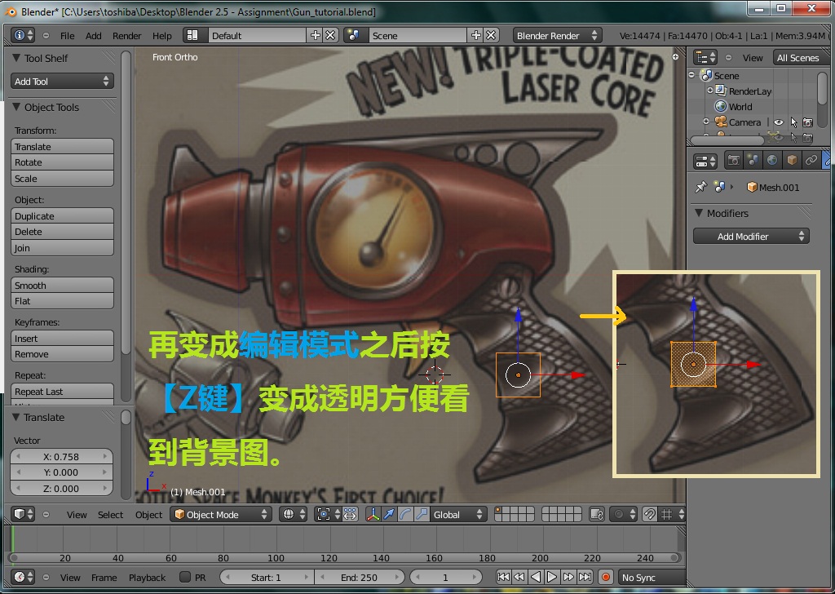Switch to the World properties globe tab
The width and height of the screenshot is (835, 594).
[x=772, y=160]
